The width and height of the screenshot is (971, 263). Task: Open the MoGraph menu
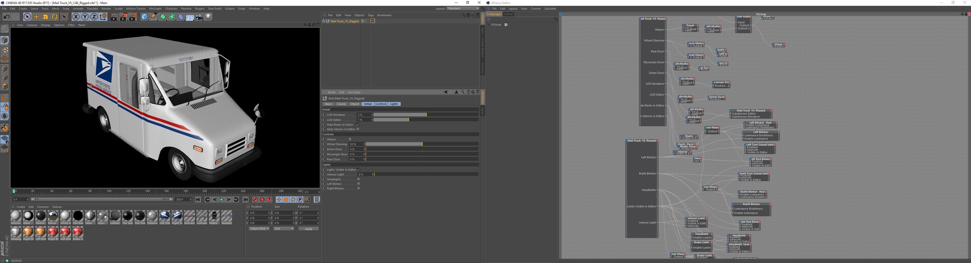155,9
